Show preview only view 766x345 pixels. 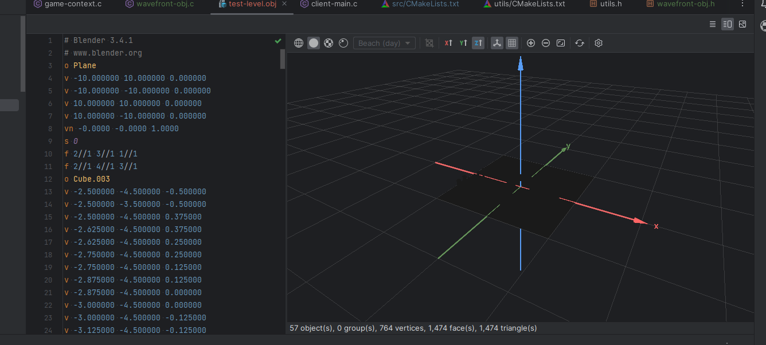pos(742,24)
